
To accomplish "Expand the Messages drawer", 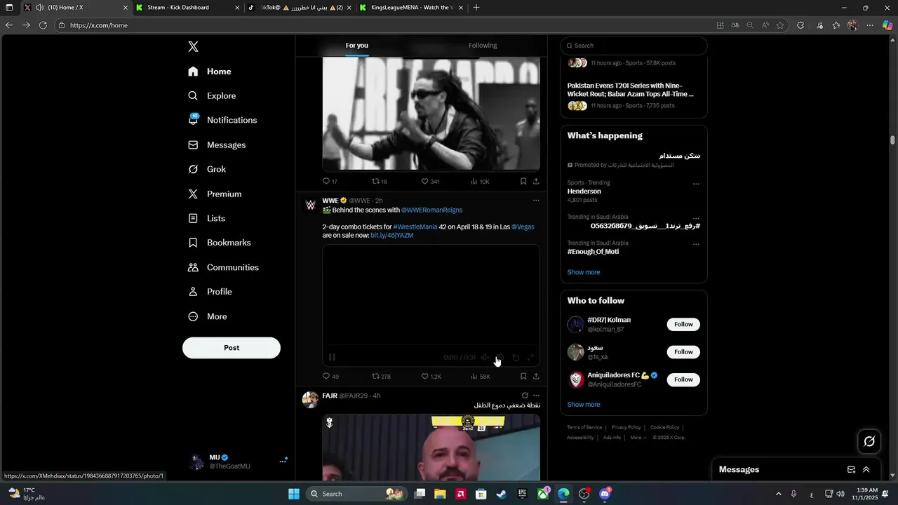I will [866, 470].
